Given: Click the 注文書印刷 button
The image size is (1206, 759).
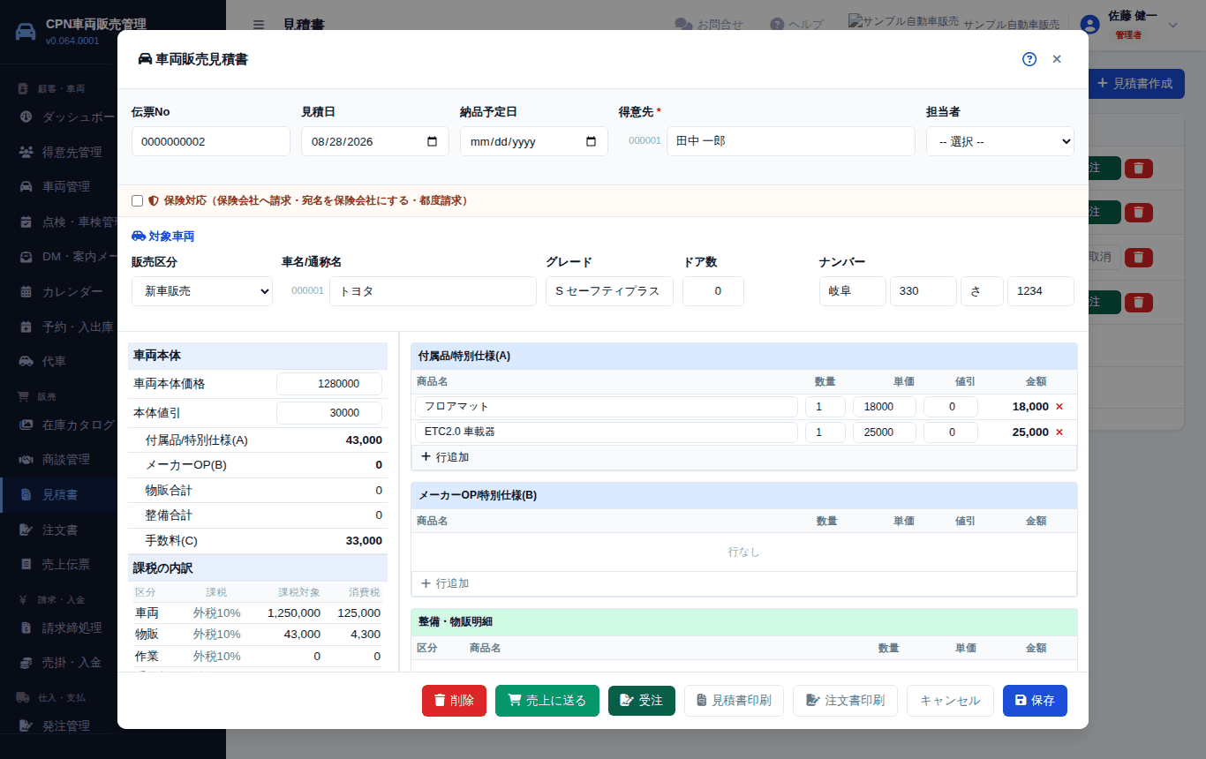Looking at the screenshot, I should pyautogui.click(x=845, y=701).
